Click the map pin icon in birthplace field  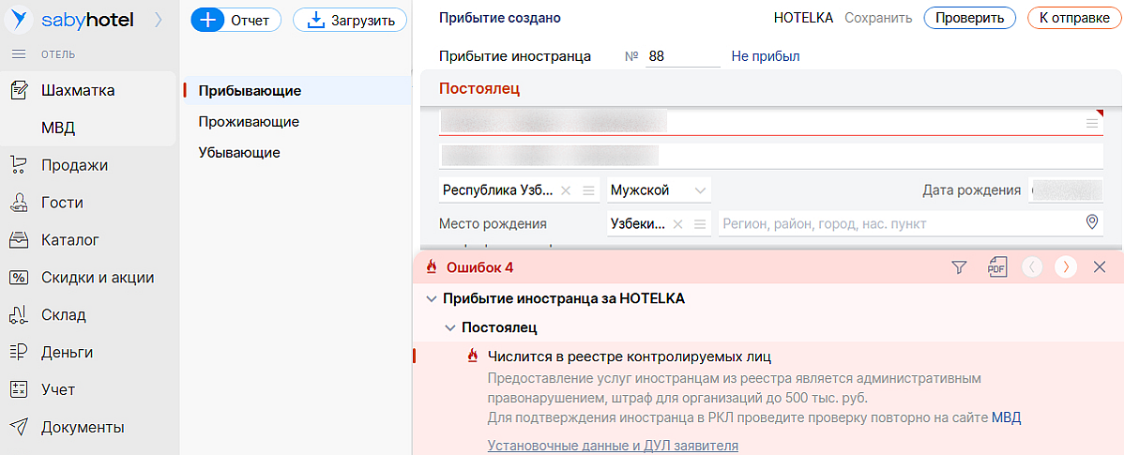[x=1092, y=223]
